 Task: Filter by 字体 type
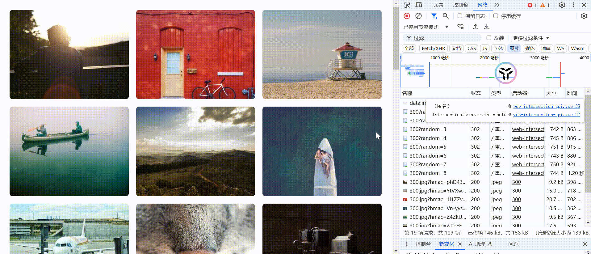pyautogui.click(x=498, y=49)
